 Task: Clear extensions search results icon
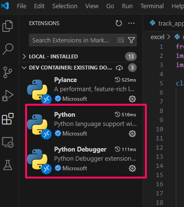(121, 40)
